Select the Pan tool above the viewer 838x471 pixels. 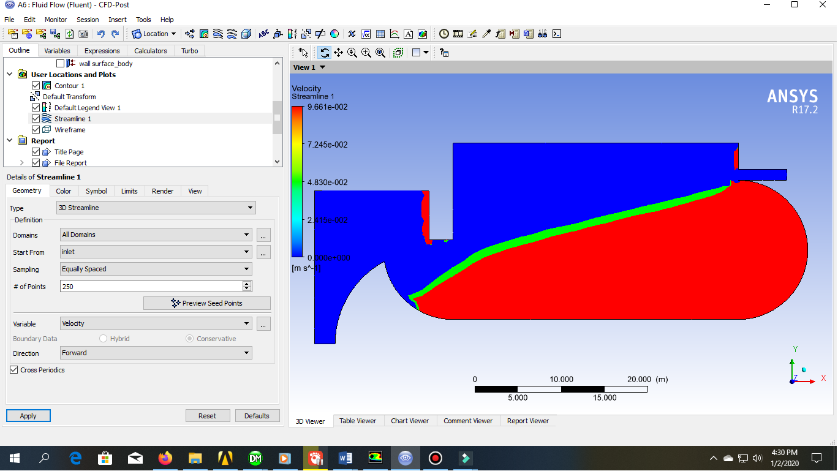(x=338, y=53)
